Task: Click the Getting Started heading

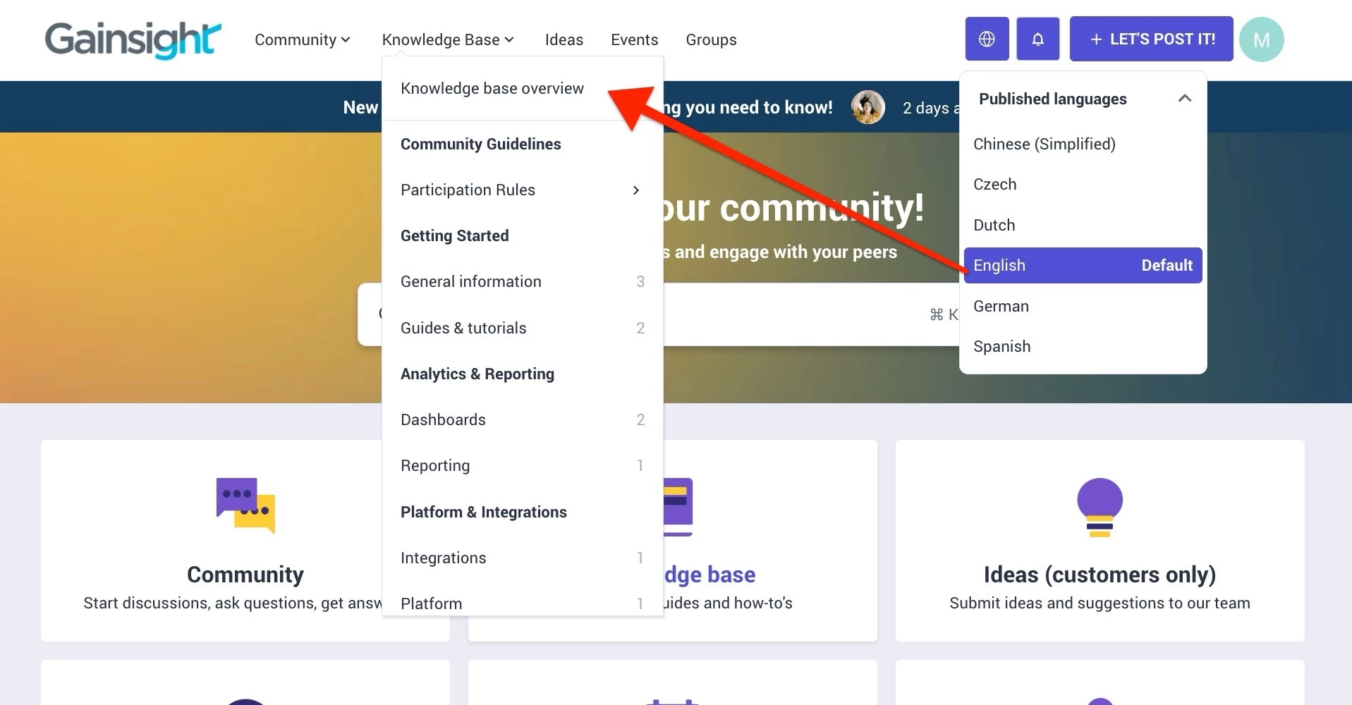Action: [x=454, y=235]
